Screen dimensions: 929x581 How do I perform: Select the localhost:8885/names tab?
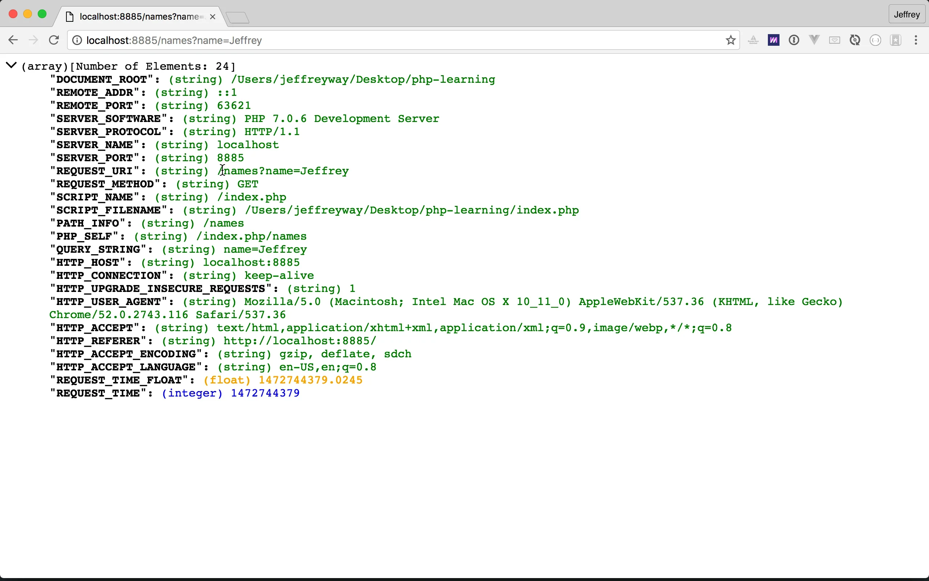pos(140,17)
